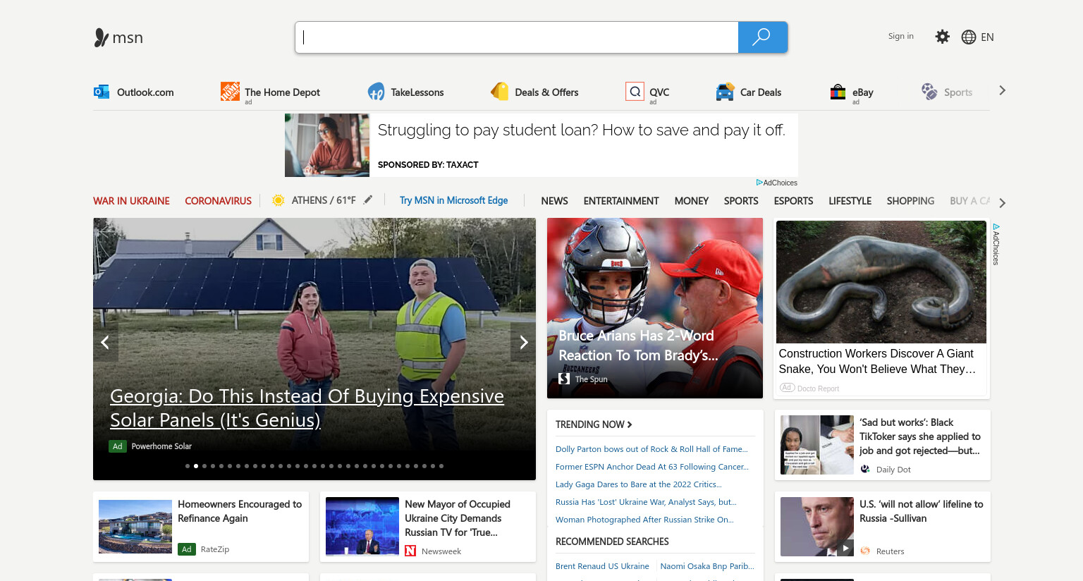The width and height of the screenshot is (1083, 581).
Task: Click the Newsweek source logo
Action: [x=410, y=551]
